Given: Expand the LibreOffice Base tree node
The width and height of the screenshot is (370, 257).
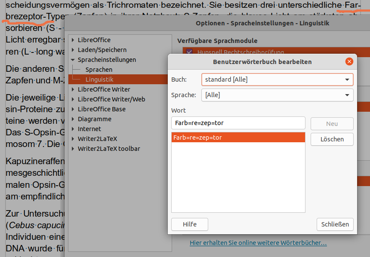Looking at the screenshot, I should [73, 109].
